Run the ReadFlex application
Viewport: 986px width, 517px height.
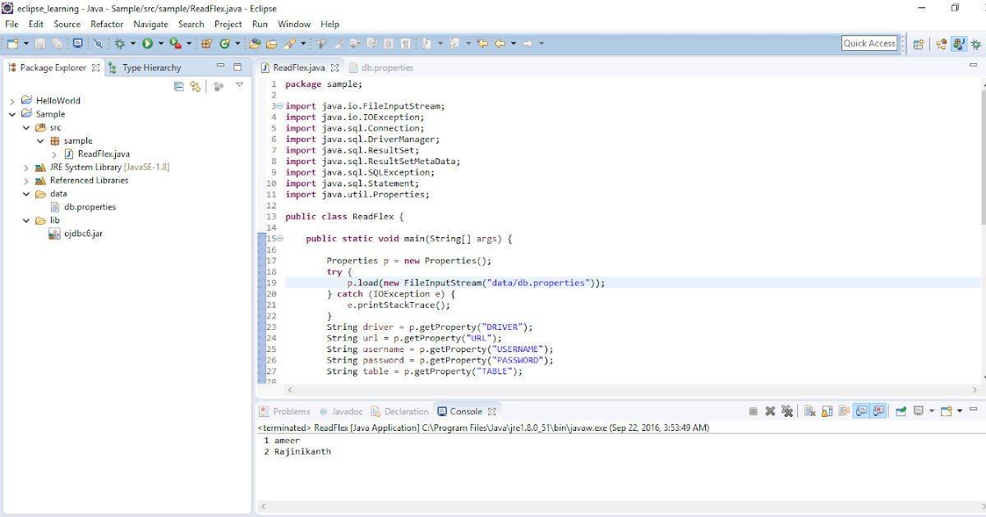149,42
